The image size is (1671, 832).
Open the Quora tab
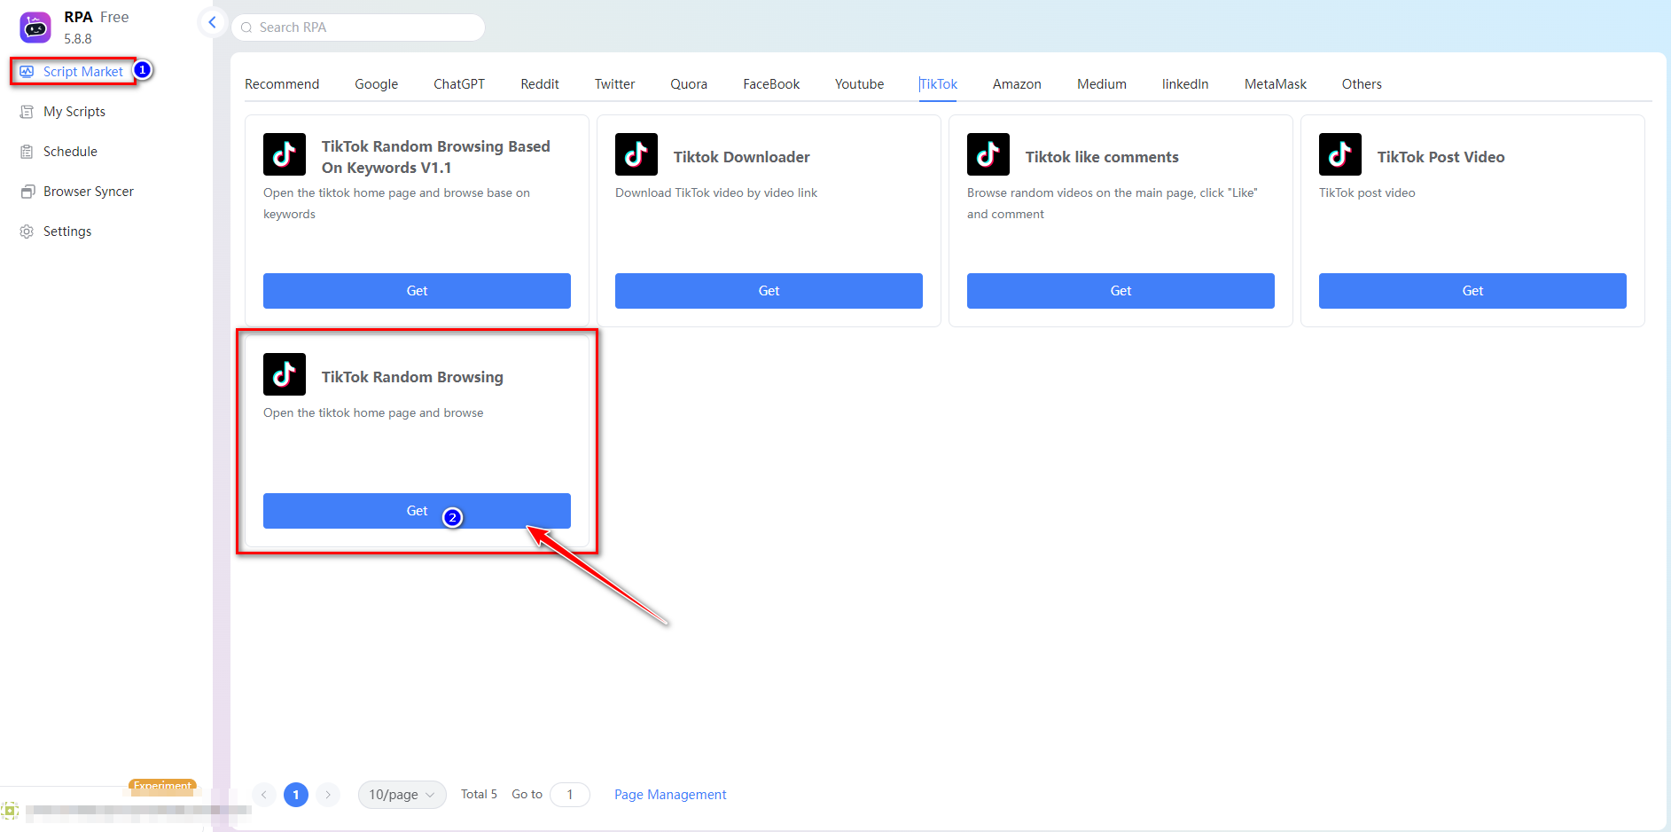tap(689, 84)
